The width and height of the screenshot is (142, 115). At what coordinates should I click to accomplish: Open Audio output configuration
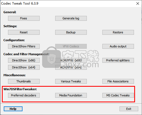click(x=118, y=46)
